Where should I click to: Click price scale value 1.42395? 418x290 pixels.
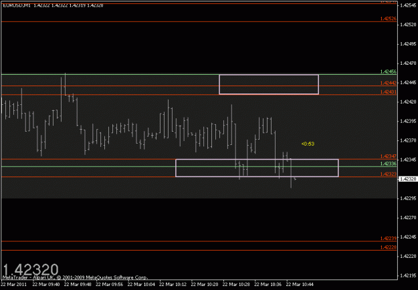tap(408, 121)
